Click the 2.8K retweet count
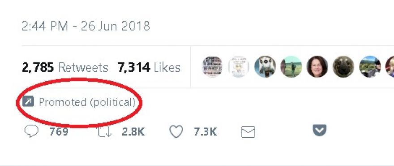Screen dimensions: 394x166 pyautogui.click(x=133, y=132)
